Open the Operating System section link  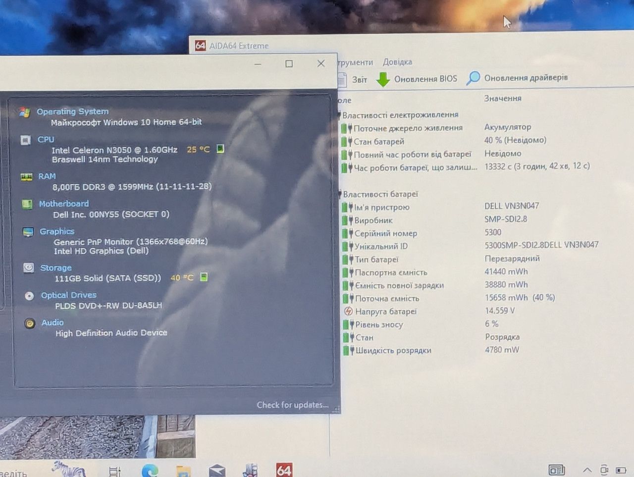[73, 111]
